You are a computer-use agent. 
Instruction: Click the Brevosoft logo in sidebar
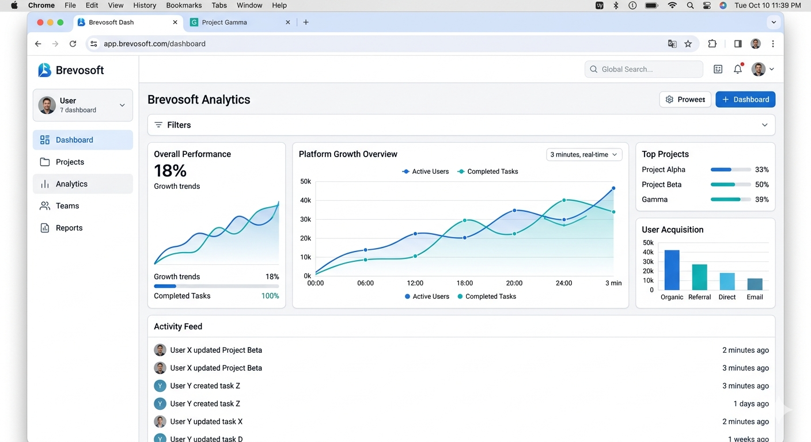(45, 70)
